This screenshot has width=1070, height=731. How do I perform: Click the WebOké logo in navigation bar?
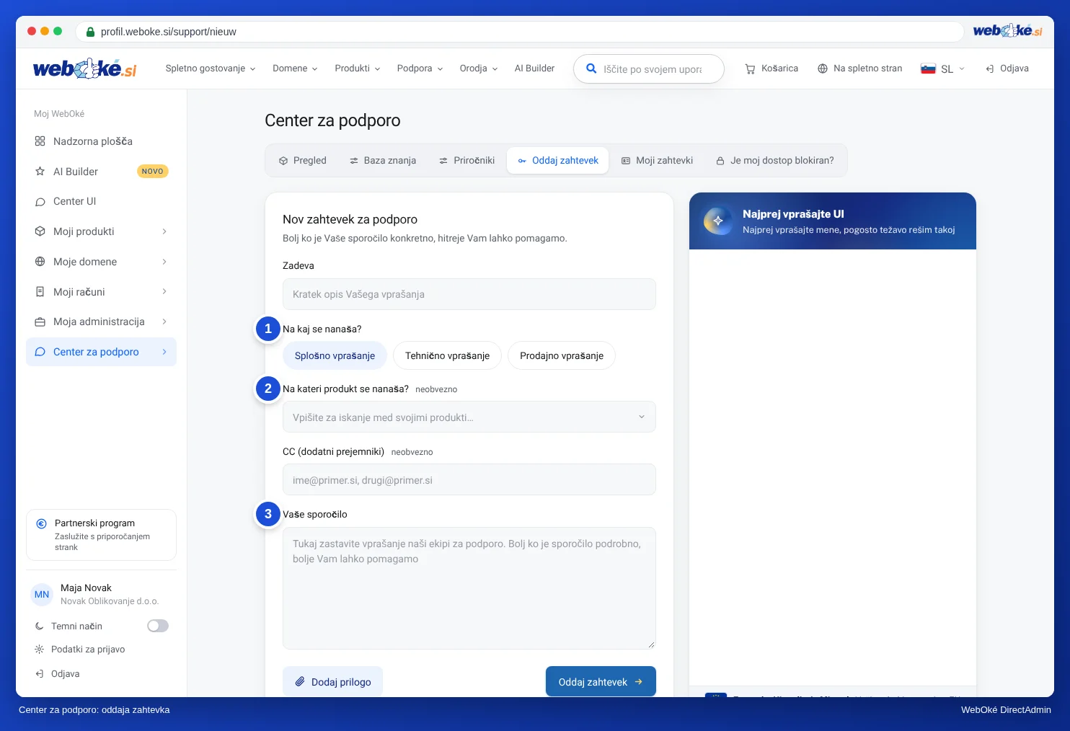tap(84, 68)
